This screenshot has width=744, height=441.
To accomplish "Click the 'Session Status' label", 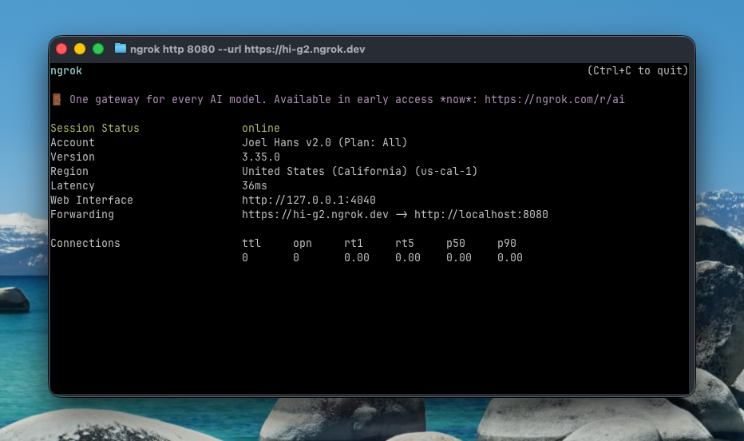I will pos(95,128).
